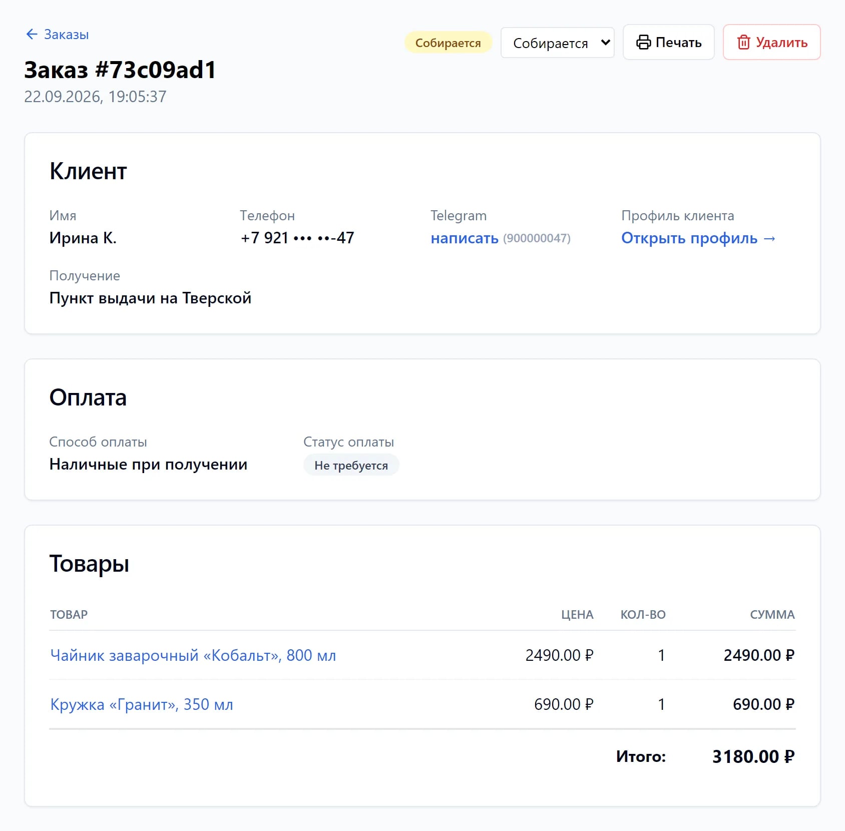Click the price 690.00 ₽ in ЦЕНА column
The width and height of the screenshot is (845, 831).
point(564,704)
